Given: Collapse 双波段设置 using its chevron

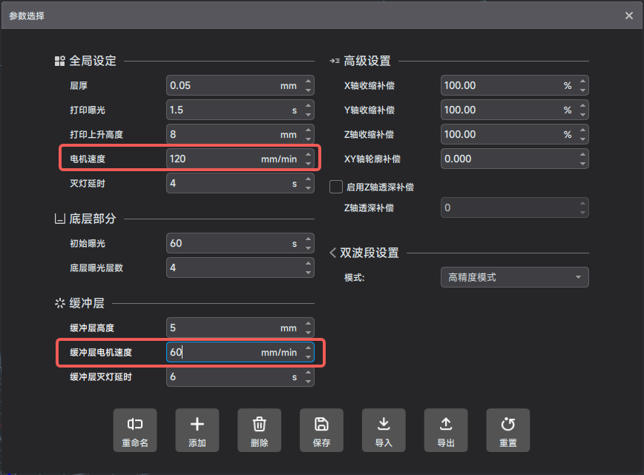Looking at the screenshot, I should (332, 252).
